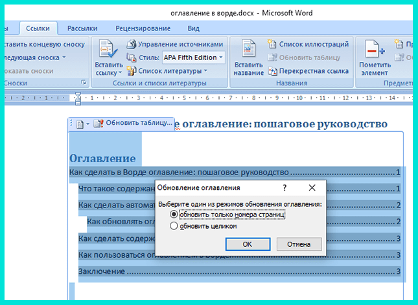Switch to the Рассылки tab

tap(82, 28)
